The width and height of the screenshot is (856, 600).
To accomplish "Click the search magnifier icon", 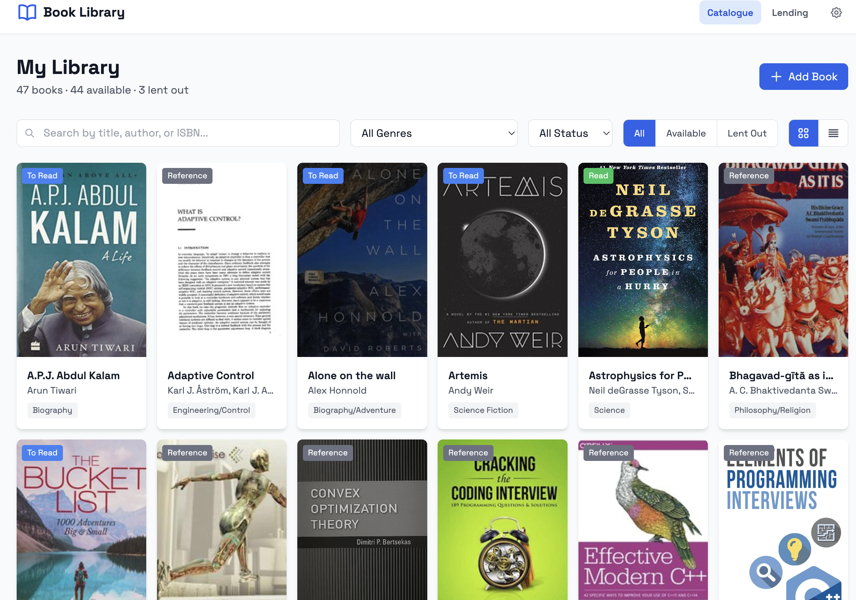I will pyautogui.click(x=30, y=133).
